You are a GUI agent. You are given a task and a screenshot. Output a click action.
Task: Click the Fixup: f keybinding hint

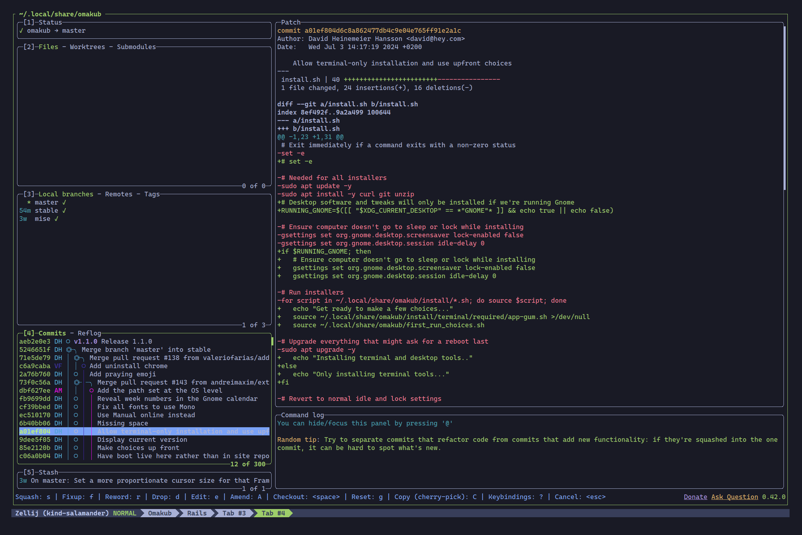pyautogui.click(x=78, y=497)
